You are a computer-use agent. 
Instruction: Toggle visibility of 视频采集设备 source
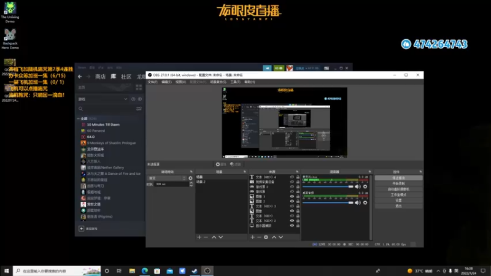tap(292, 182)
